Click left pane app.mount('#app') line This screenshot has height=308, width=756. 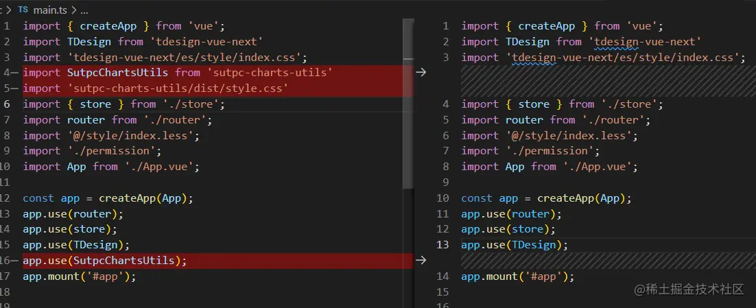[x=80, y=276]
